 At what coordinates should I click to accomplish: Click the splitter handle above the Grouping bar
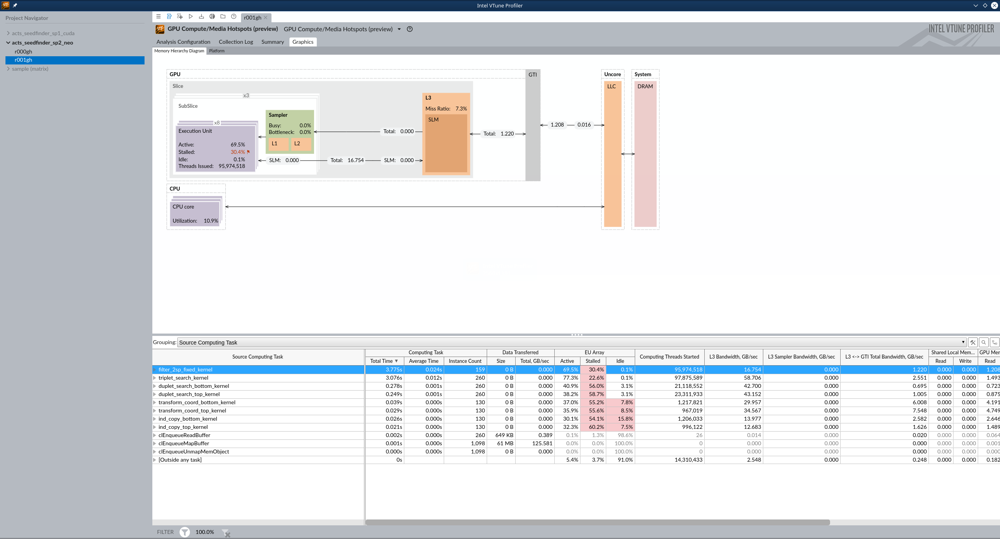click(577, 335)
